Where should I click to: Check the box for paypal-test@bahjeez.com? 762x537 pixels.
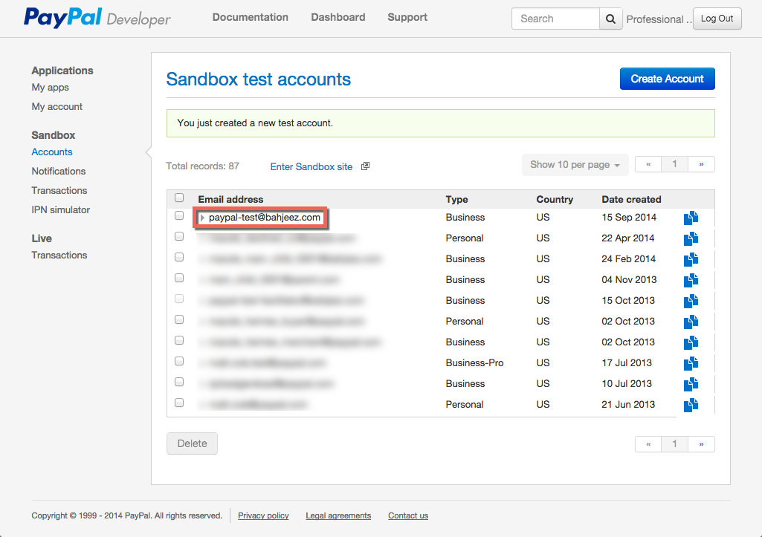179,215
